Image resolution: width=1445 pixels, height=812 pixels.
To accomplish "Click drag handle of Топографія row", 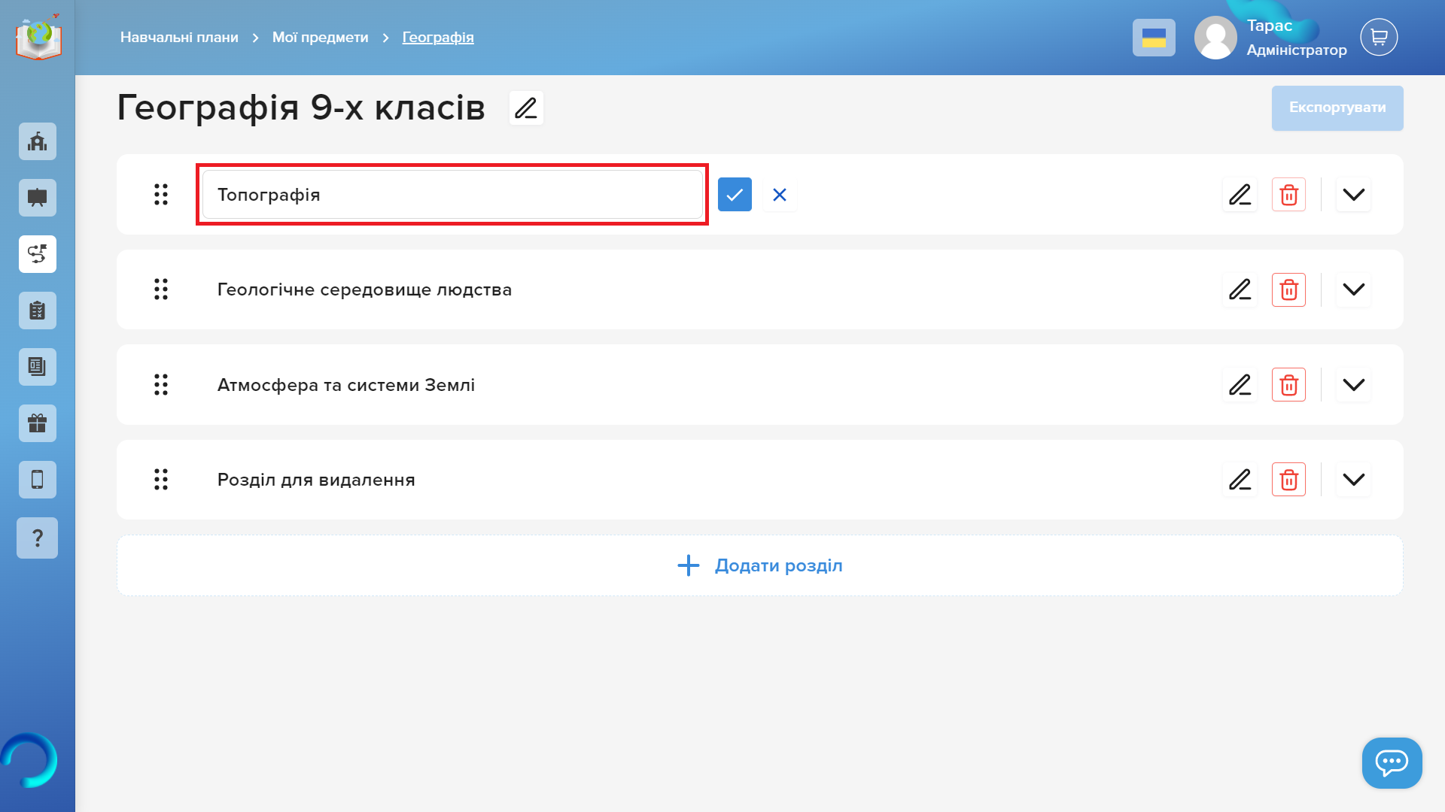I will click(161, 195).
